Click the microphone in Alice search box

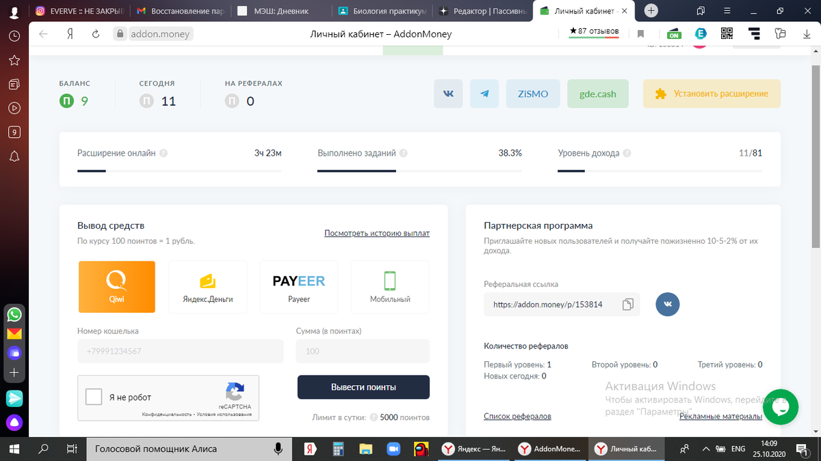pyautogui.click(x=278, y=449)
